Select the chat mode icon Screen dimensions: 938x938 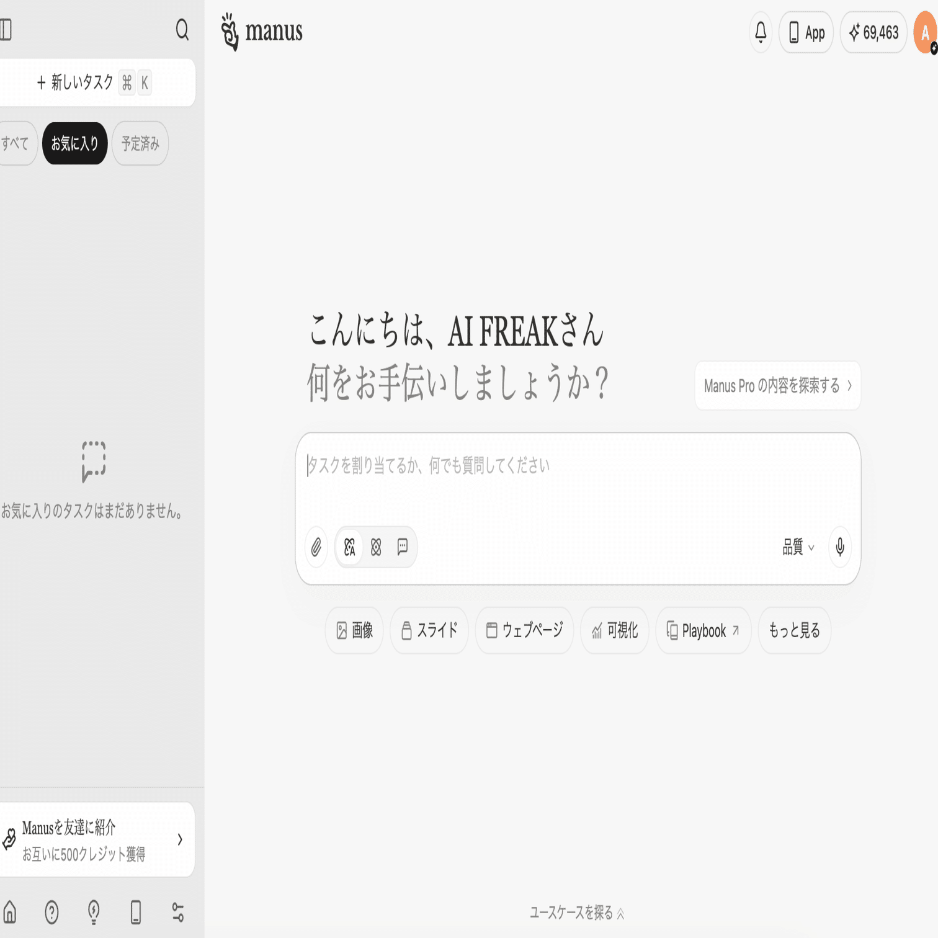(403, 547)
